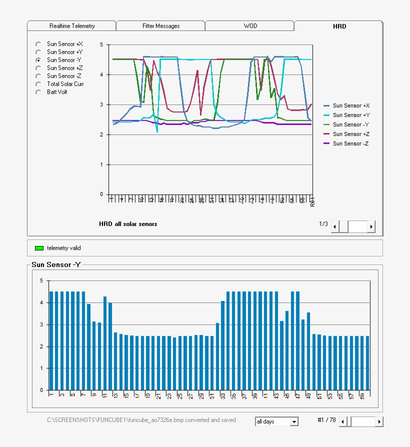Click right arrow of the #1 / 78 scrollbar

pyautogui.click(x=379, y=421)
